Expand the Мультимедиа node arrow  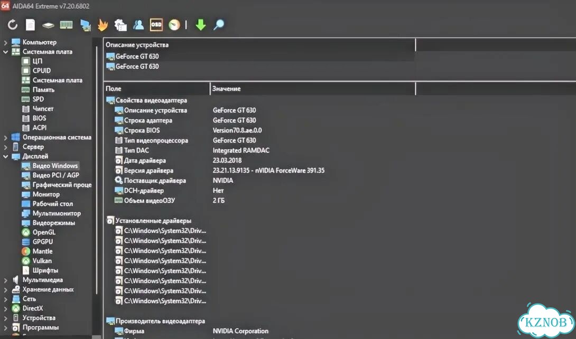click(5, 280)
